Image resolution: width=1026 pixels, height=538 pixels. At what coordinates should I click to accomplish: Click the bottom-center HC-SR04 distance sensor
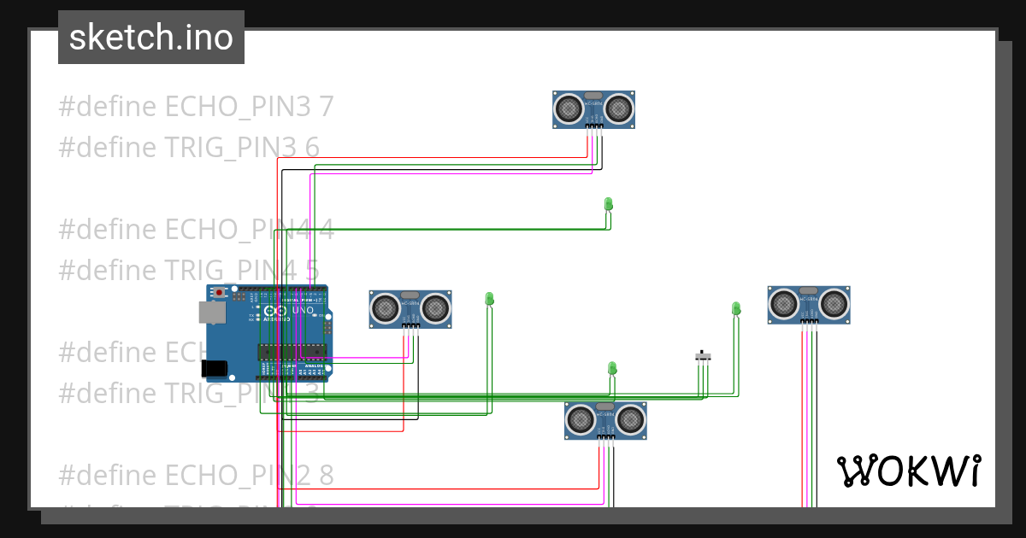coord(604,418)
